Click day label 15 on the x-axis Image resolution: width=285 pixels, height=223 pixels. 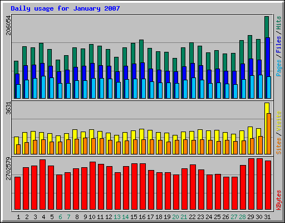click(x=134, y=217)
